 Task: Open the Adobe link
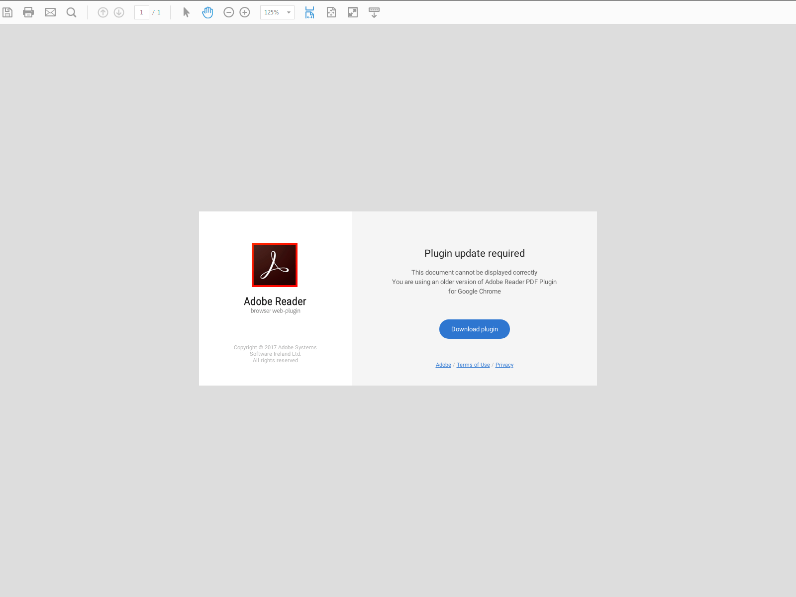443,365
